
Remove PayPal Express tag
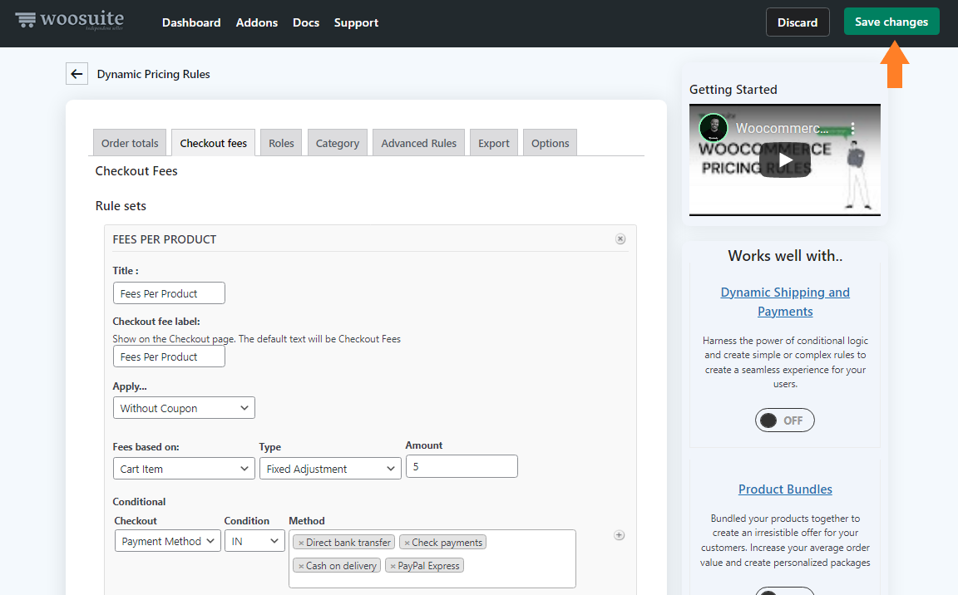click(x=393, y=566)
